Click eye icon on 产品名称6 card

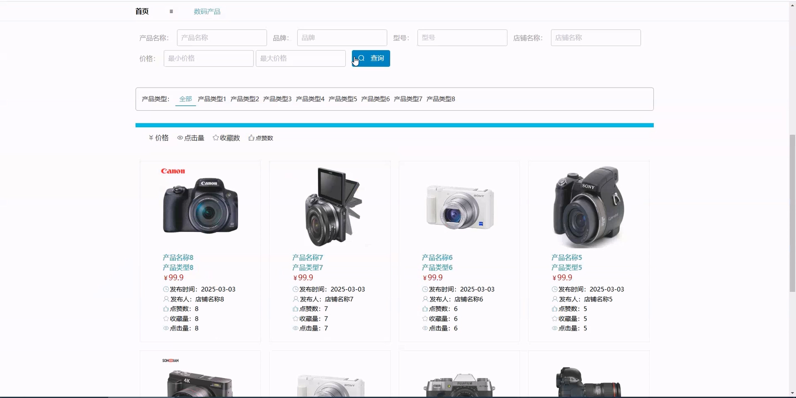425,328
